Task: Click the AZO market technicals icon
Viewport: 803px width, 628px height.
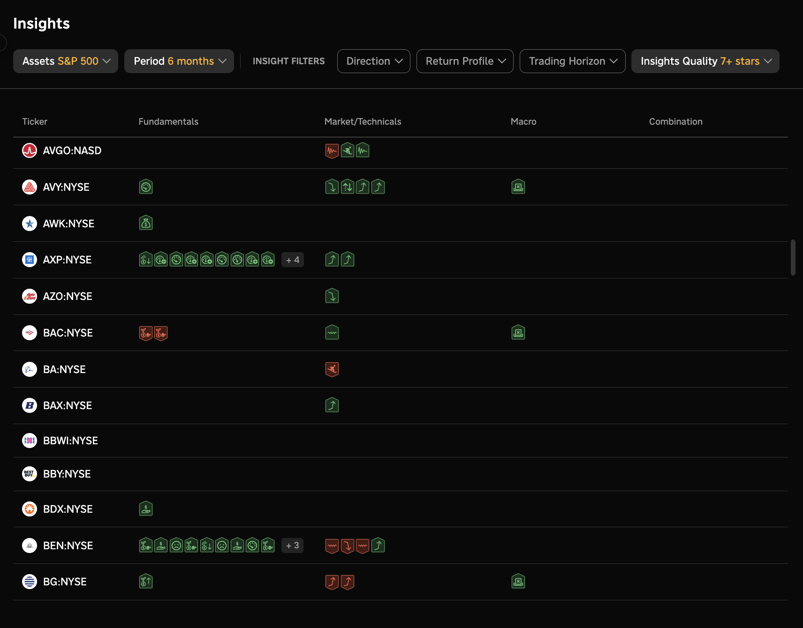Action: tap(332, 296)
